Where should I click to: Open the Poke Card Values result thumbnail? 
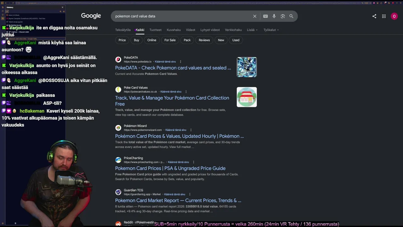click(247, 97)
